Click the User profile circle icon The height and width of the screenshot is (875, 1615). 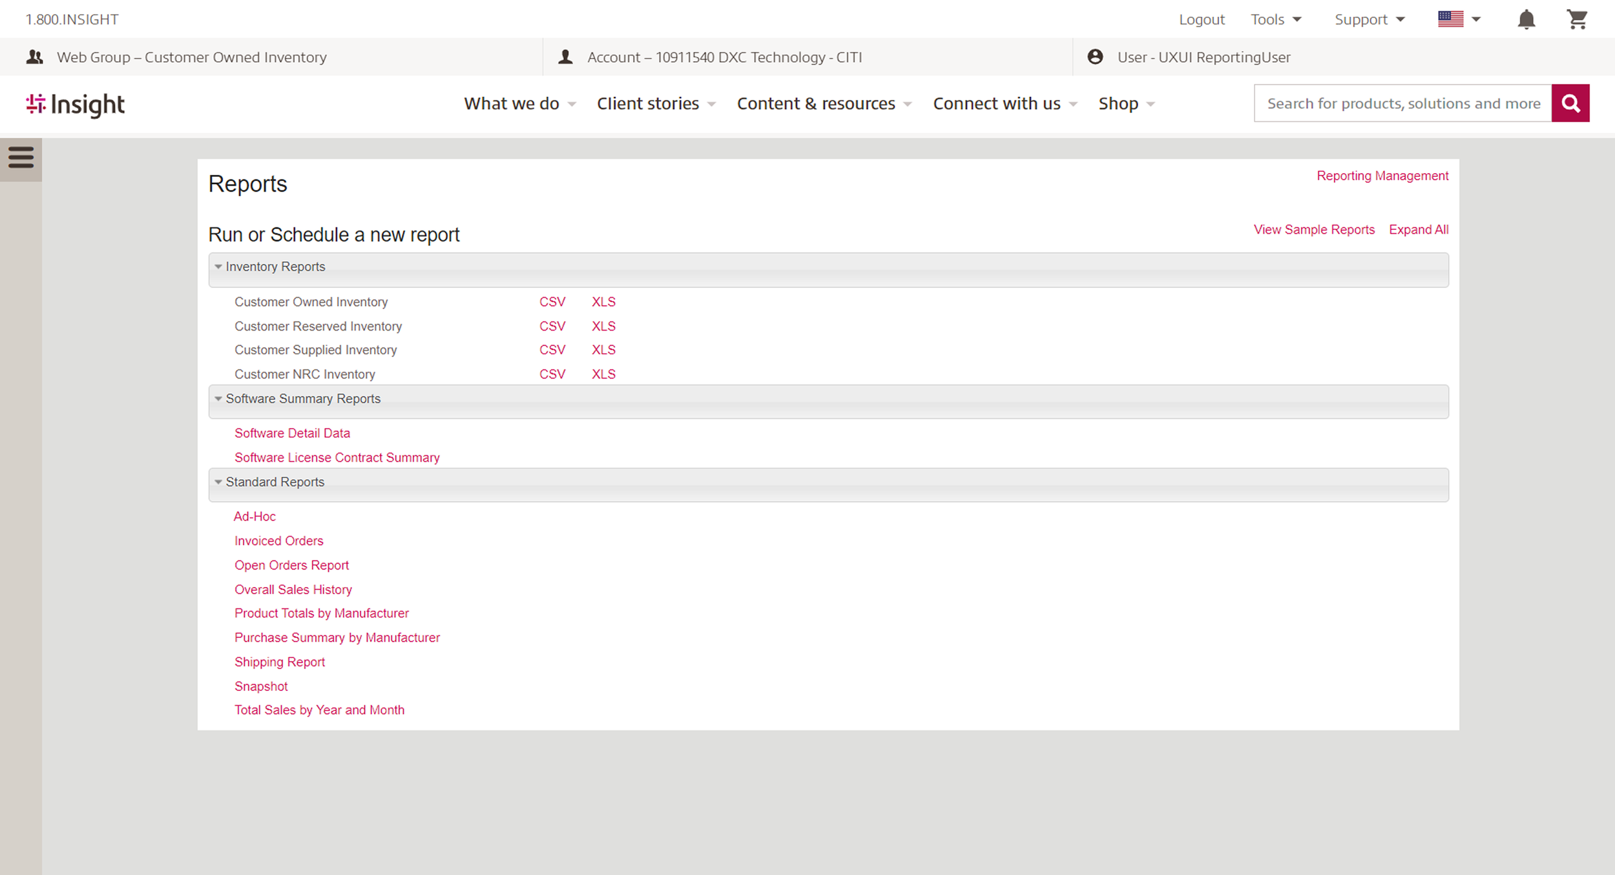[1095, 57]
